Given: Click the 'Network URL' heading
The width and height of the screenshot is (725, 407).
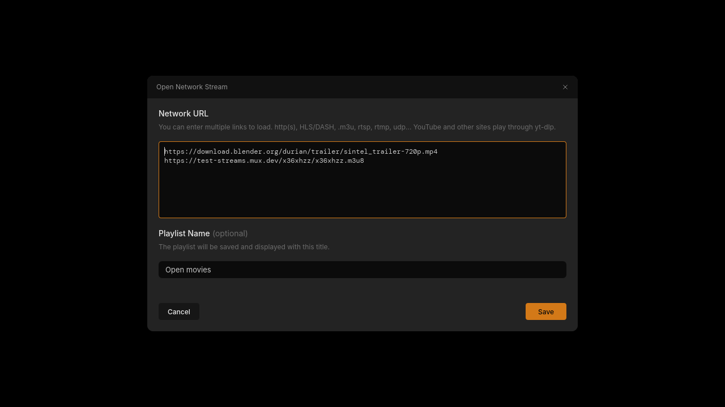Looking at the screenshot, I should pos(184,114).
